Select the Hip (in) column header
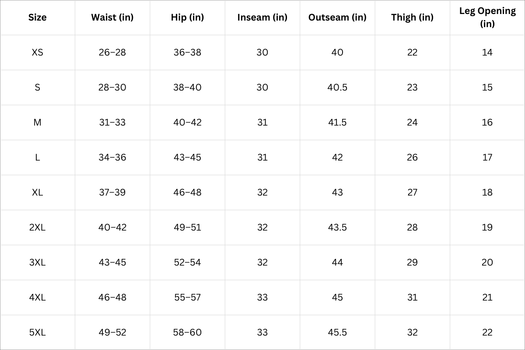Viewport: 525px width, 350px height. pyautogui.click(x=187, y=17)
